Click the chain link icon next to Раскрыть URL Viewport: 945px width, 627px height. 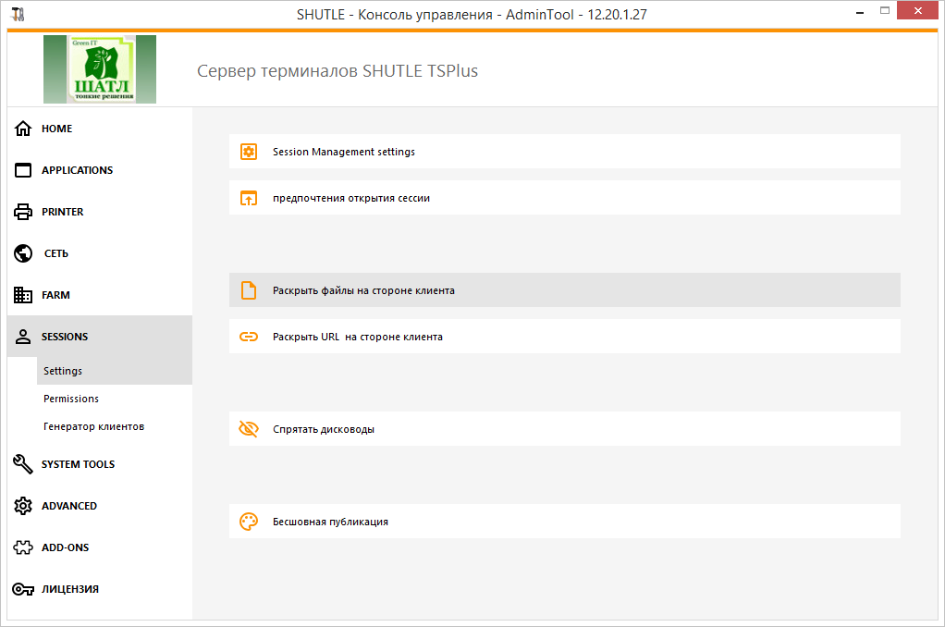click(248, 336)
